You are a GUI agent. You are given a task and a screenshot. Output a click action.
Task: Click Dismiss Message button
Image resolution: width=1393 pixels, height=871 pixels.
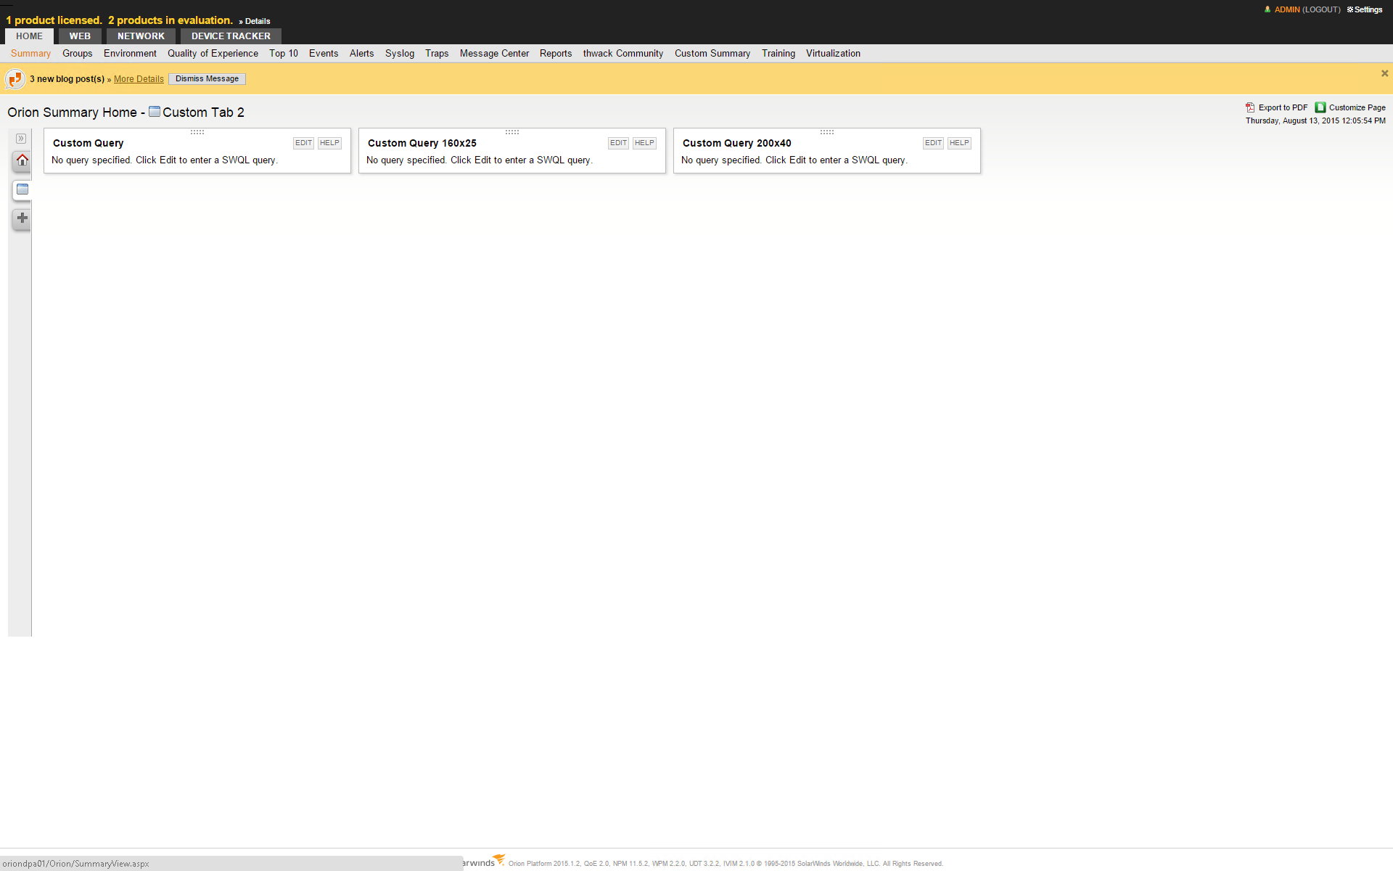tap(207, 79)
